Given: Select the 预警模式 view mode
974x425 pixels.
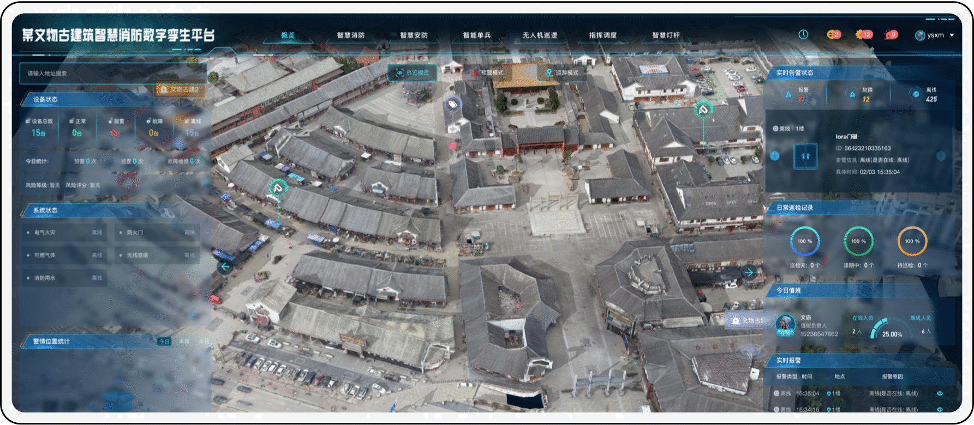Looking at the screenshot, I should click(x=488, y=72).
